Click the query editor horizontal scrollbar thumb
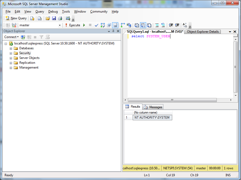 pyautogui.click(x=172, y=100)
